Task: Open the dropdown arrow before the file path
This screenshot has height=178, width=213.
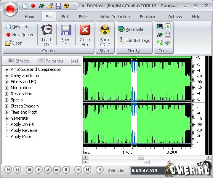Action: pyautogui.click(x=83, y=6)
